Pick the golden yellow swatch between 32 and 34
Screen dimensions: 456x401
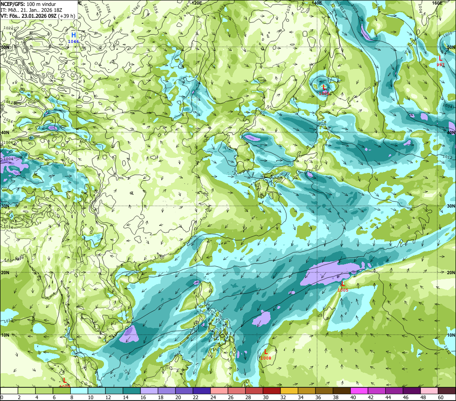coord(289,391)
